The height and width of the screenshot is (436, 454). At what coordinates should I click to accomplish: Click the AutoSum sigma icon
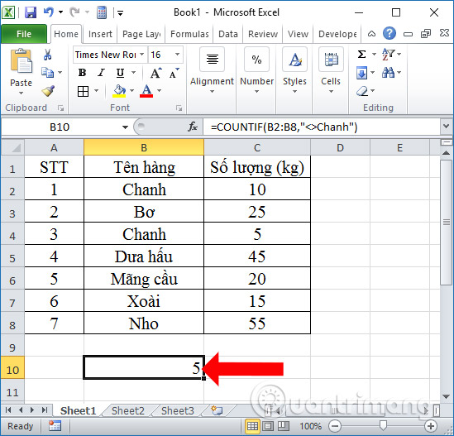[x=361, y=54]
